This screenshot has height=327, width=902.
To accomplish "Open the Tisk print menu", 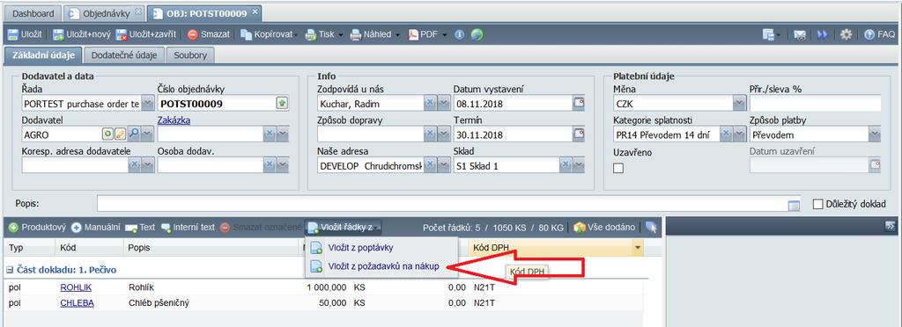I will tap(324, 34).
